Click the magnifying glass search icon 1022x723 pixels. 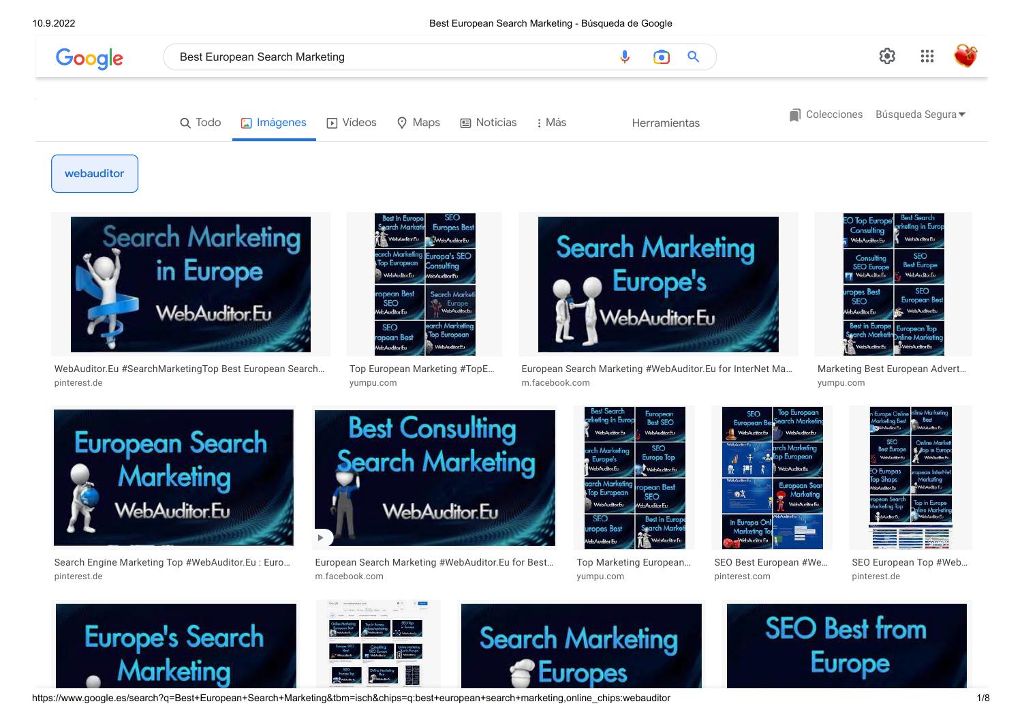click(x=693, y=57)
